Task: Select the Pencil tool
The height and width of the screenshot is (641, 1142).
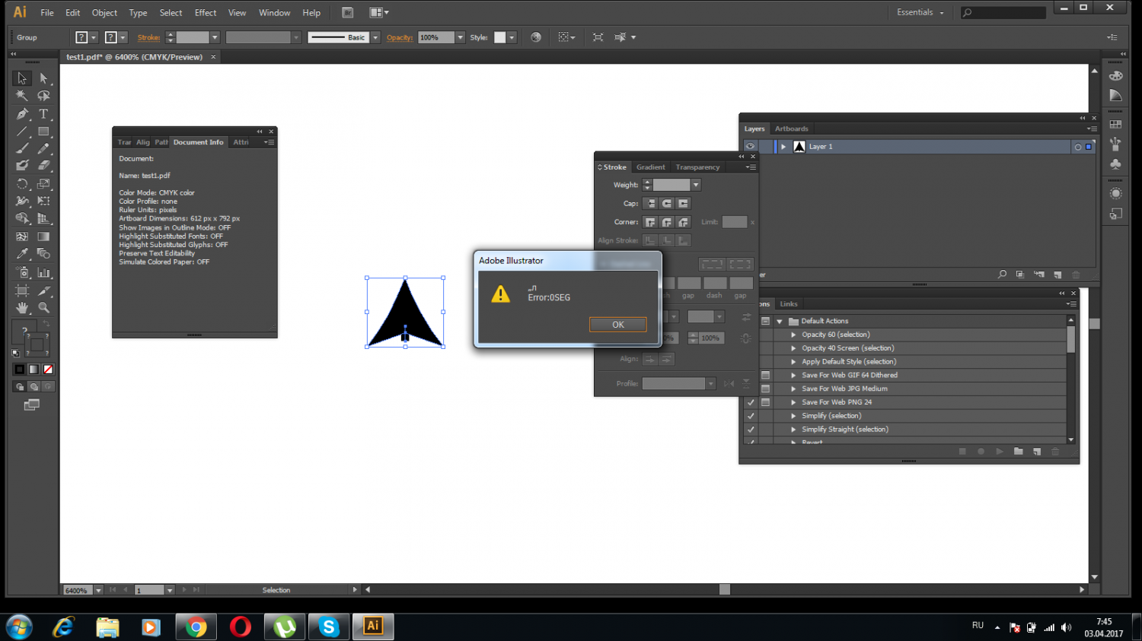Action: [43, 148]
